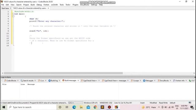Screen dimensions: 196x110
Task: Launch Microsoft Edge from the taskbar
Action: (74, 107)
